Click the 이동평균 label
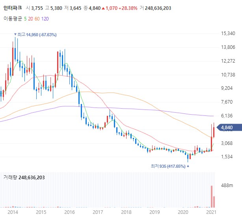 (x=13, y=19)
